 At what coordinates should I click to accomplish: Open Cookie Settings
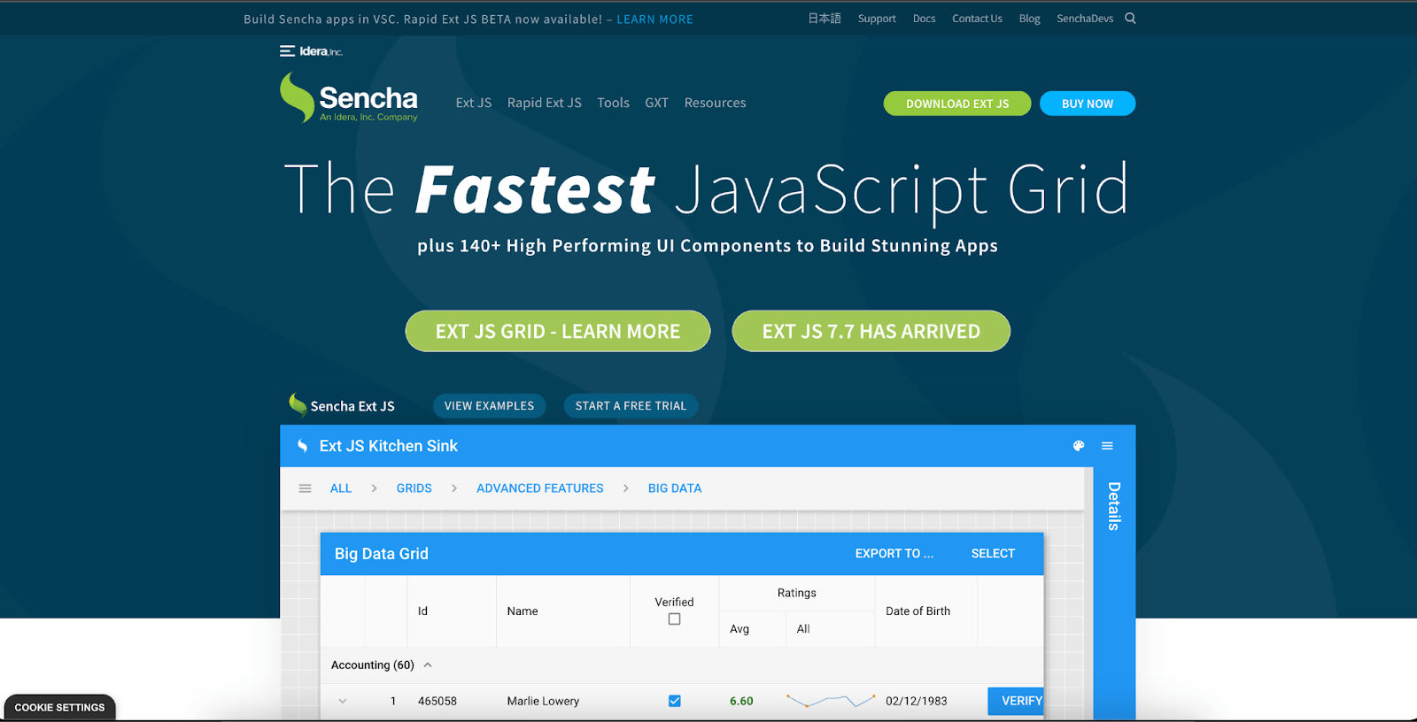tap(59, 708)
